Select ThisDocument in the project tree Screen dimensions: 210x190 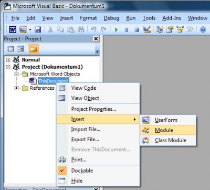(x=53, y=81)
